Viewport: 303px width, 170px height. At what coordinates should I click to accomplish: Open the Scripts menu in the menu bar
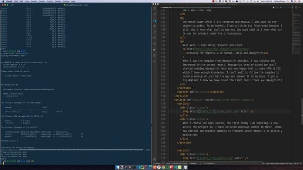(x=42, y=1)
